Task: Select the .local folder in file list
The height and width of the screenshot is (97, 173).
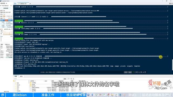Action: click(32, 84)
